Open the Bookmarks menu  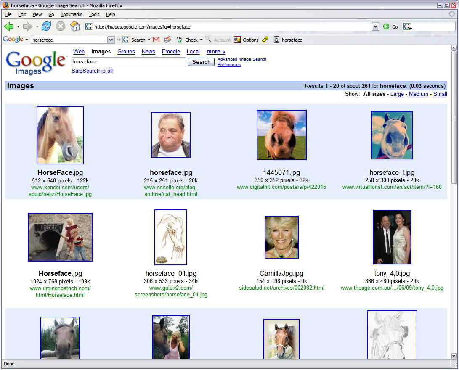72,14
